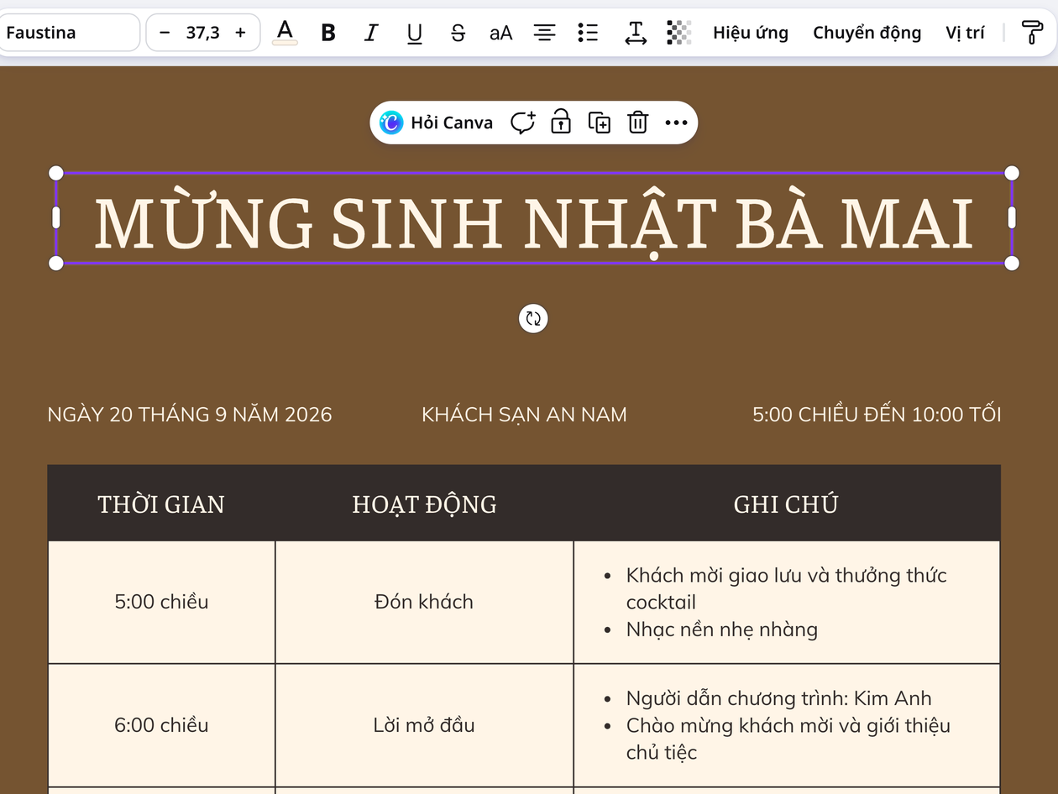
Task: Toggle strikethrough formatting
Action: [458, 33]
